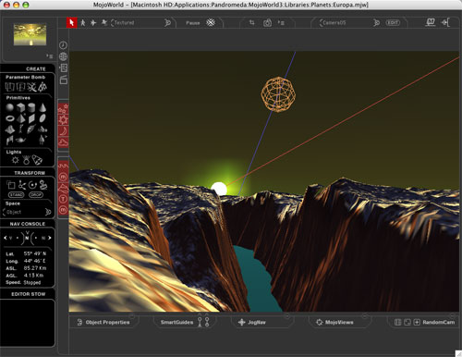Click the red mountain terrain icon
This screenshot has height=357, width=462.
coord(63,188)
